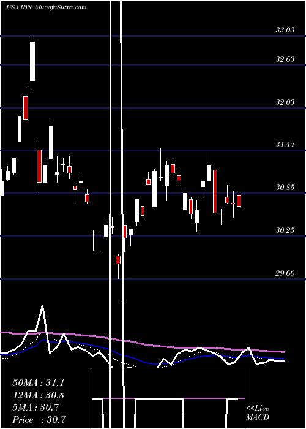Click the 50MA : 31.1 reading
Viewport: 306px width, 429px height.
(38, 383)
